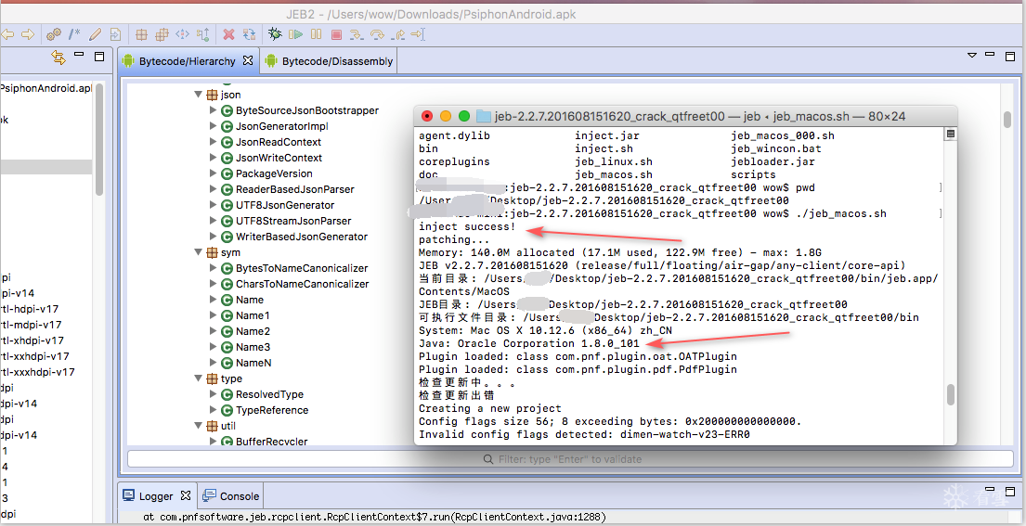Select the CharsToNameCanonicalizer class
Image resolution: width=1026 pixels, height=526 pixels.
point(303,284)
